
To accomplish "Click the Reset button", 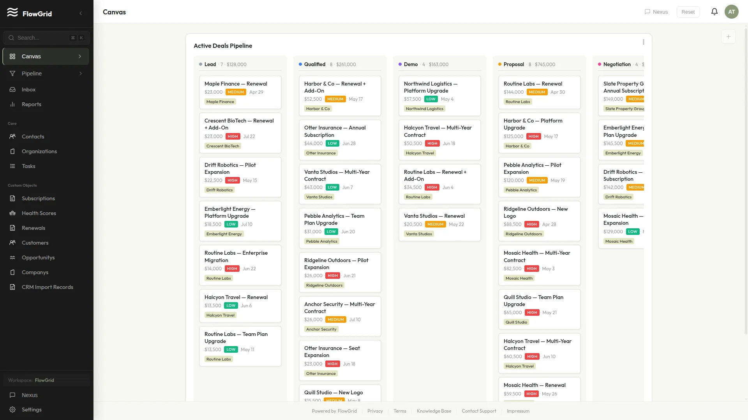I will pyautogui.click(x=688, y=12).
